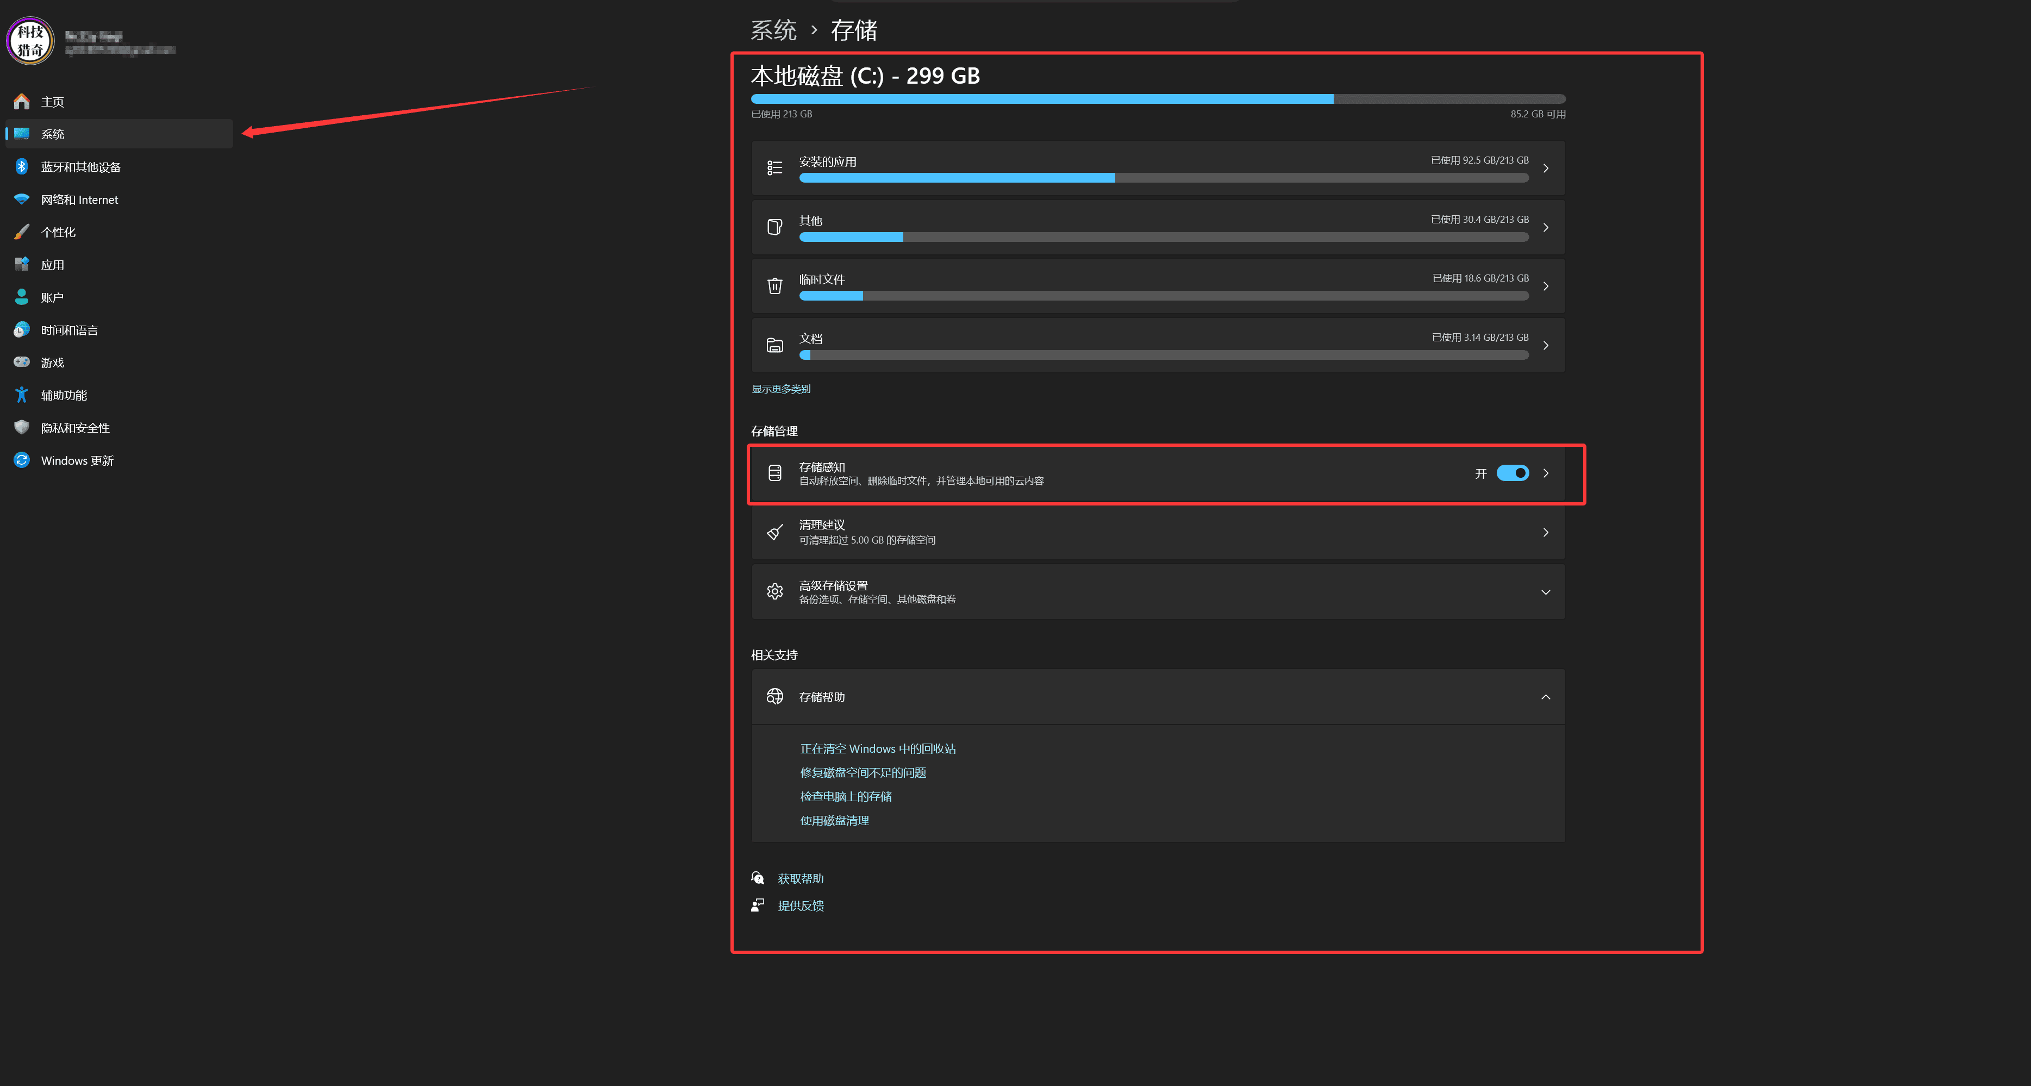This screenshot has height=1086, width=2031.
Task: Select 蓝牙和其他设备 in sidebar
Action: click(x=119, y=167)
